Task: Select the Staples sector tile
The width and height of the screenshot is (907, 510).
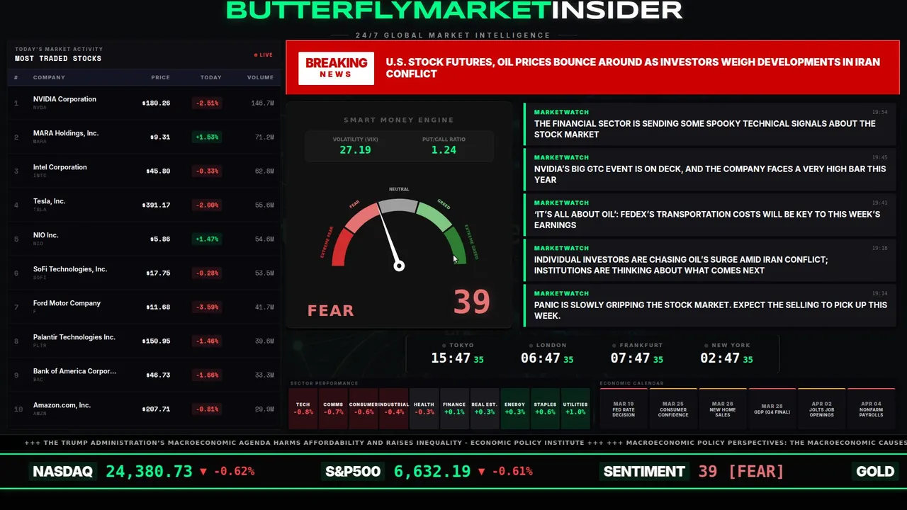Action: coord(545,409)
